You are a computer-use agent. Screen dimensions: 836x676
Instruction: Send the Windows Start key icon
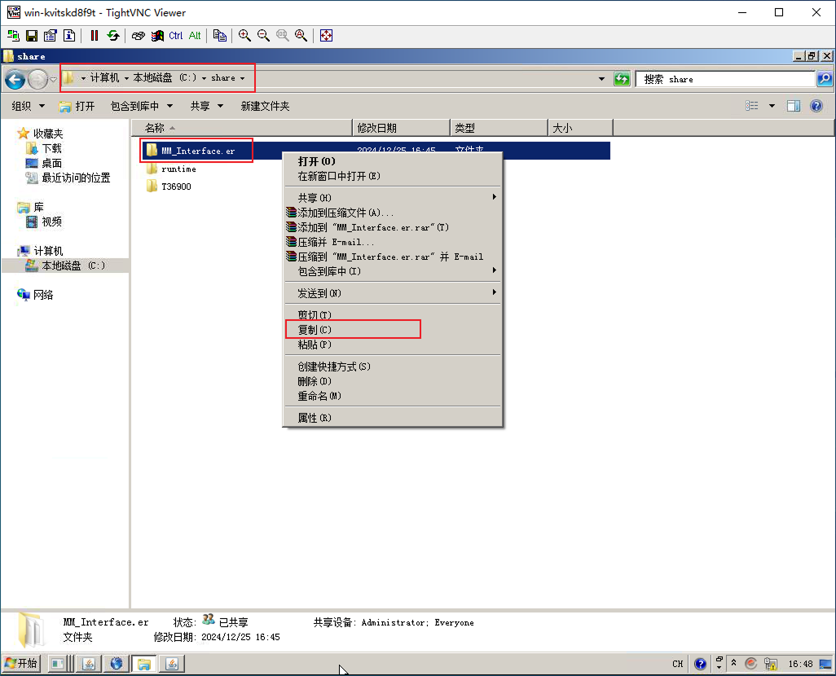157,36
